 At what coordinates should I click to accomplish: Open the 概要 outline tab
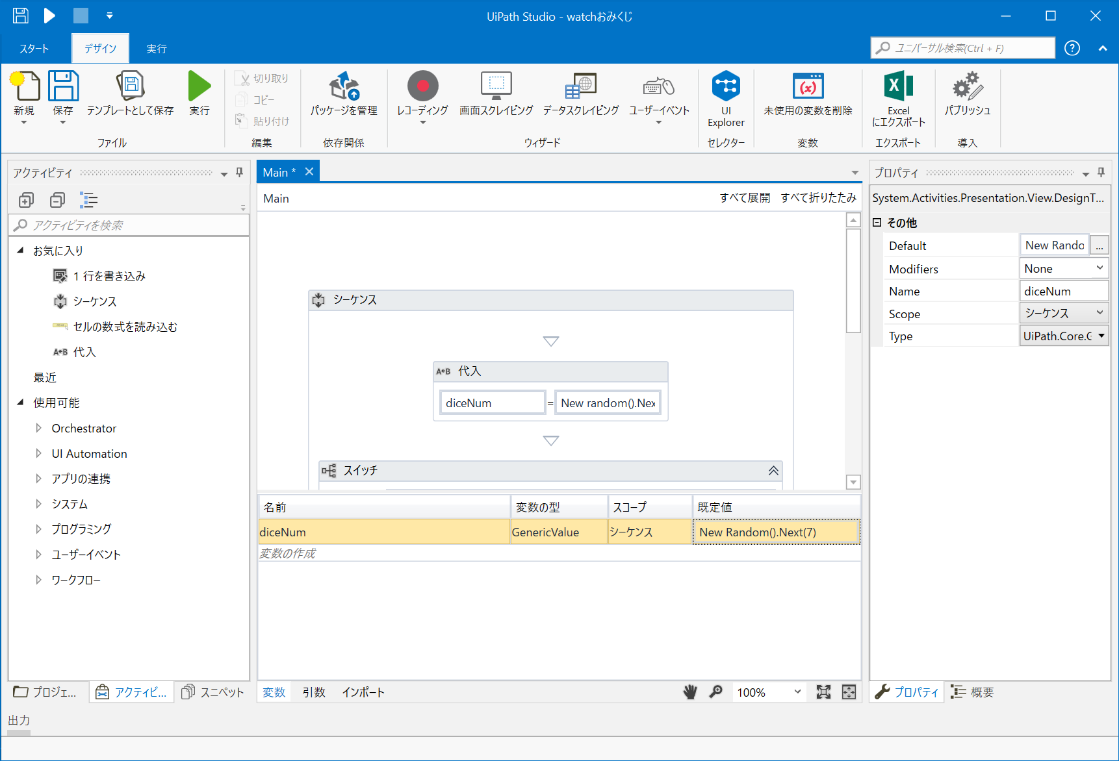coord(973,692)
